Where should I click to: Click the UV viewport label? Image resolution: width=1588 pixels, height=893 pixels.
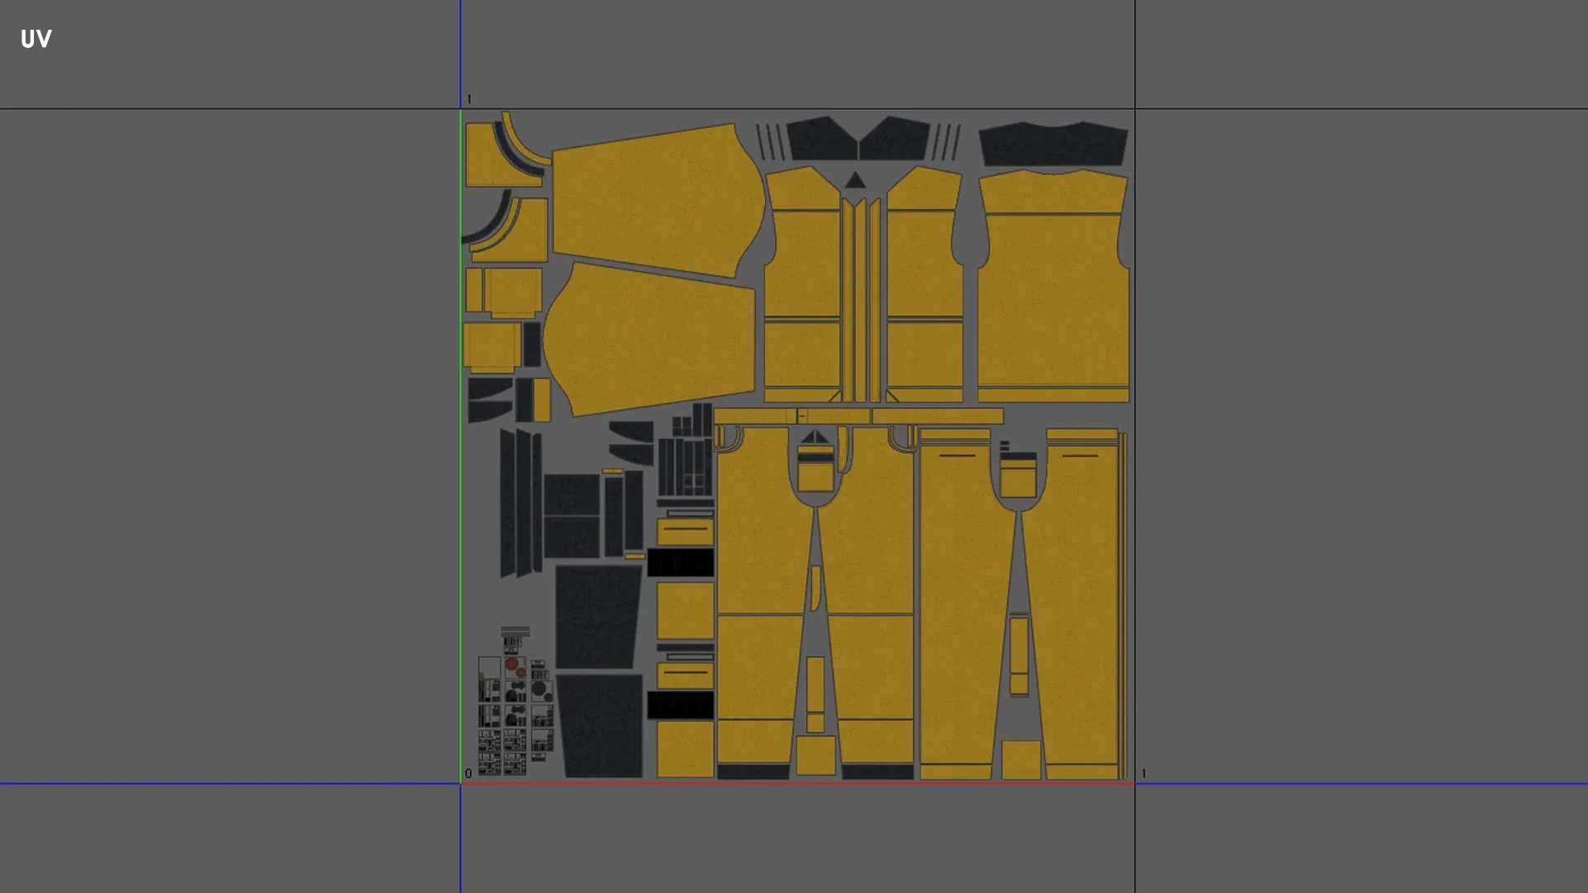(x=36, y=39)
